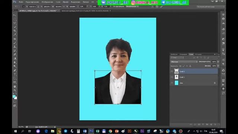Viewport: 238px width, 134px height.
Task: Select the History Brush tool
Action: 15,51
